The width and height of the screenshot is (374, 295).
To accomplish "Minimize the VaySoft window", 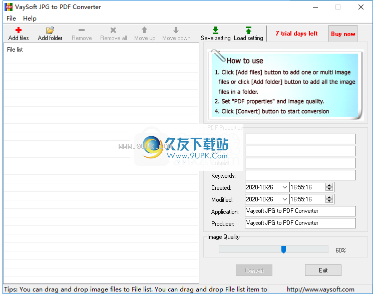I will coord(315,7).
